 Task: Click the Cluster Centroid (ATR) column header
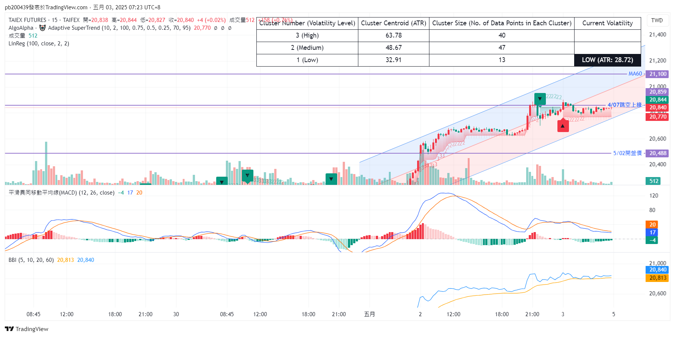pos(394,23)
